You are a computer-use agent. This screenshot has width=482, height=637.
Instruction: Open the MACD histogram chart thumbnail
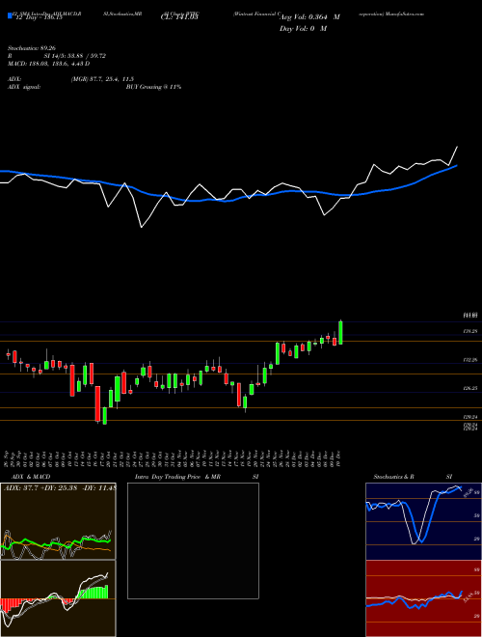pos(58,598)
